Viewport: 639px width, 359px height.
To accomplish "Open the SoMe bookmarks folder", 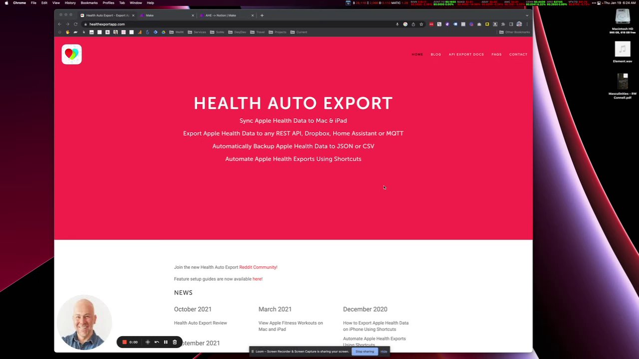I will pyautogui.click(x=217, y=32).
